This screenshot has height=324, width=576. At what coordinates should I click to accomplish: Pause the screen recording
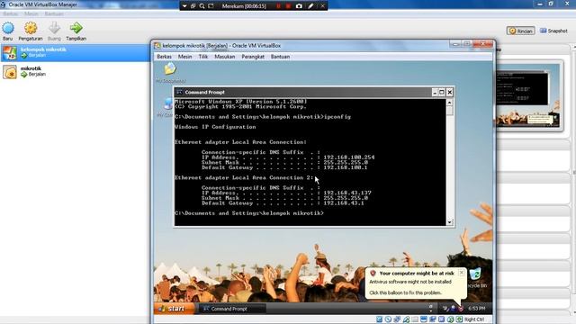point(278,6)
